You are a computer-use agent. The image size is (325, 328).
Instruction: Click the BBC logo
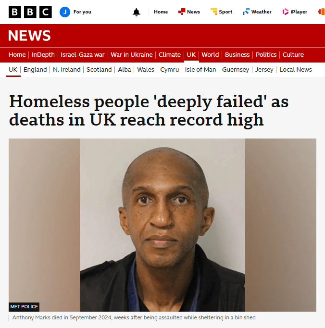point(30,12)
